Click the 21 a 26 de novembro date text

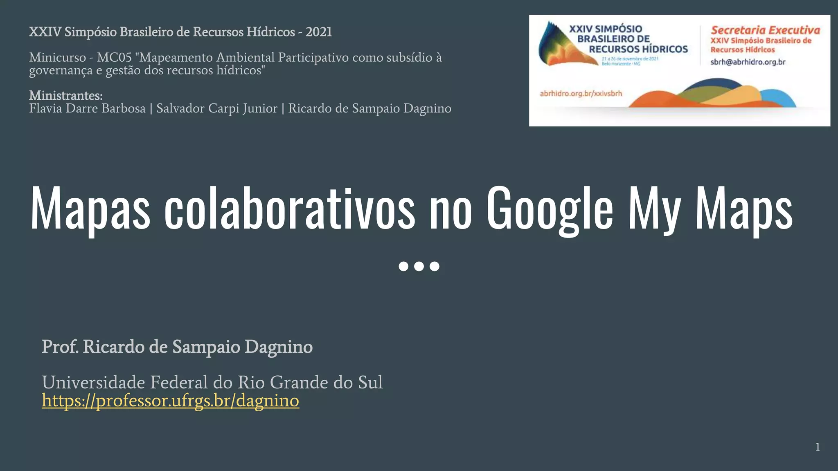[629, 59]
